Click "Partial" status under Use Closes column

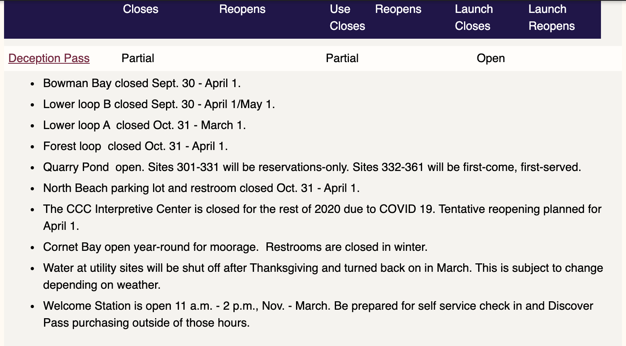tap(342, 58)
